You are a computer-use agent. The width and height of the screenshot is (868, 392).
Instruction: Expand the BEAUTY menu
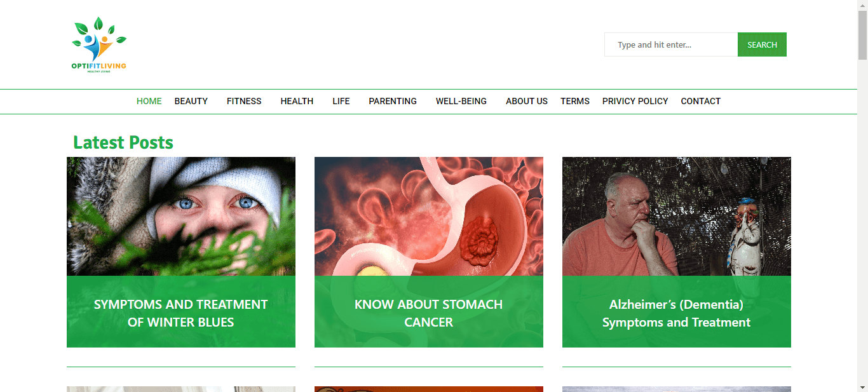(x=191, y=101)
